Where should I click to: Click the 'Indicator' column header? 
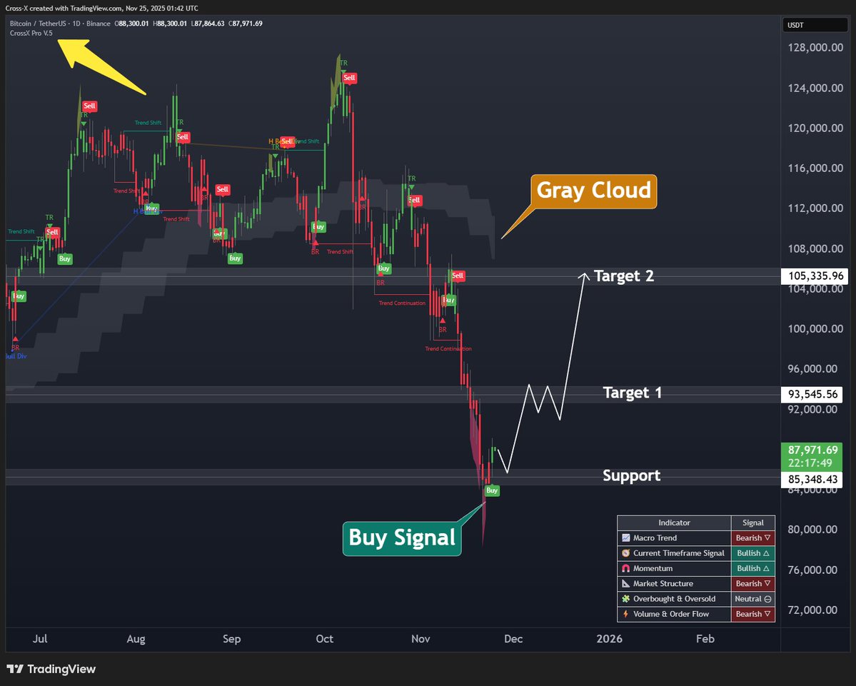point(674,523)
